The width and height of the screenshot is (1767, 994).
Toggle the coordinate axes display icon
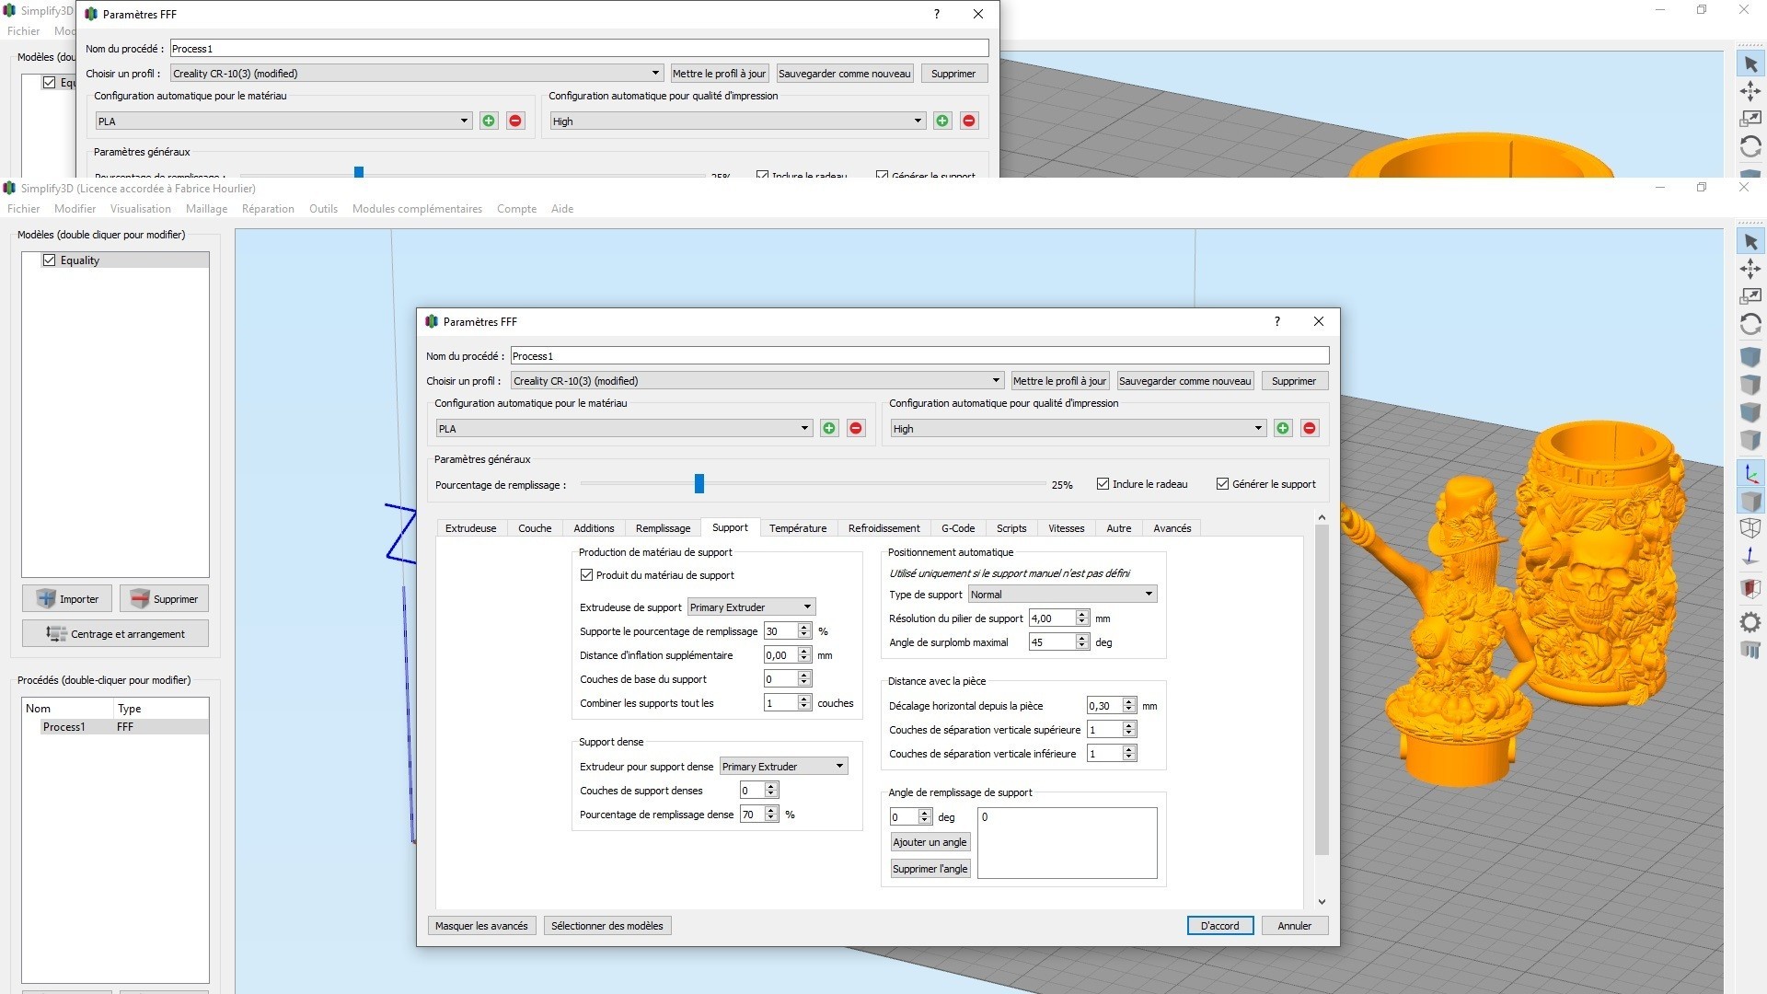[x=1750, y=474]
